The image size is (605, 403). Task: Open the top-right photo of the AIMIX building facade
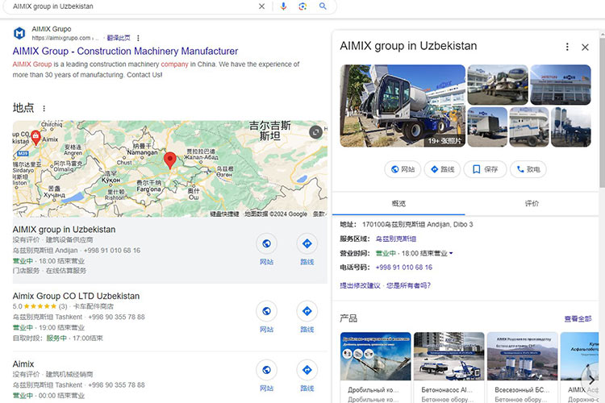tap(561, 85)
